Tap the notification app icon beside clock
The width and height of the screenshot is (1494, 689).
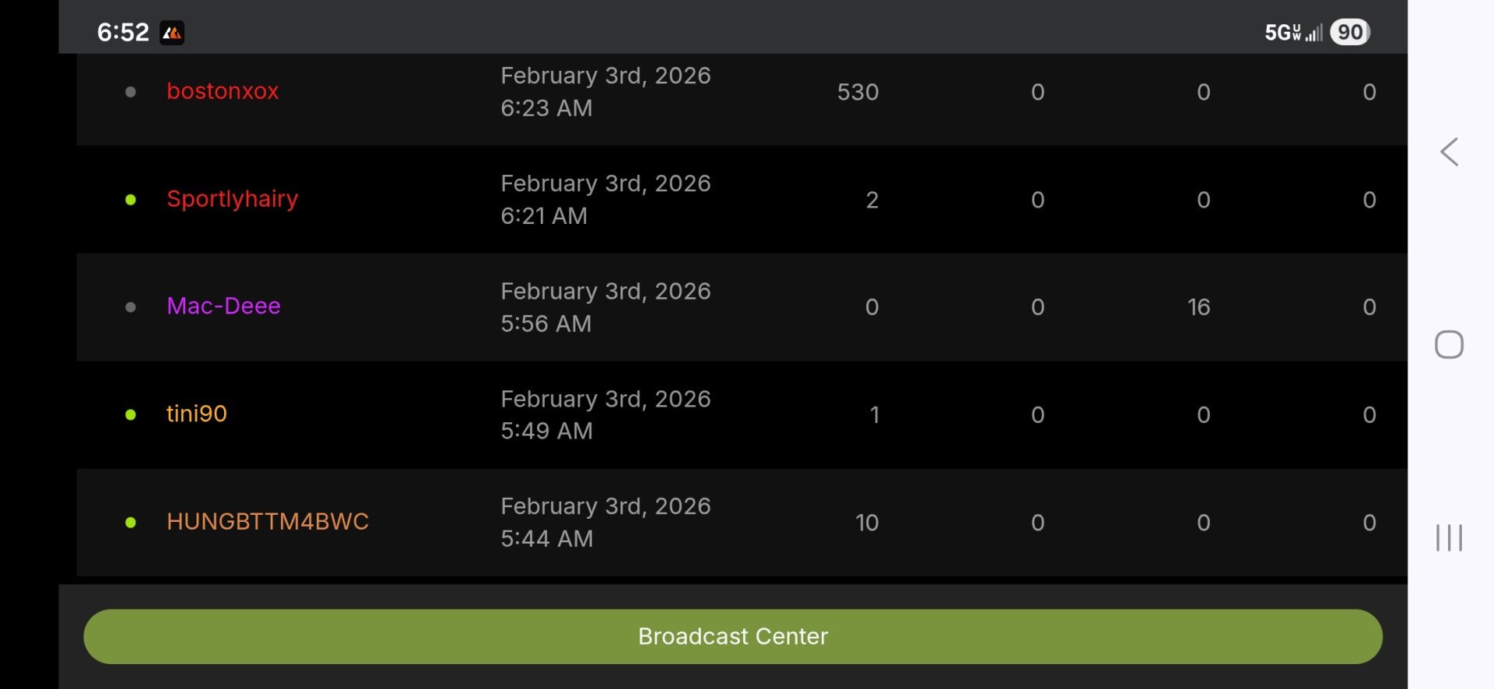point(172,33)
